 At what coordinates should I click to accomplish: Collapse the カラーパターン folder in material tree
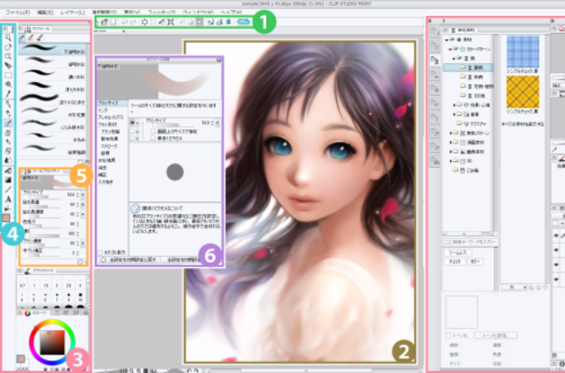451,49
